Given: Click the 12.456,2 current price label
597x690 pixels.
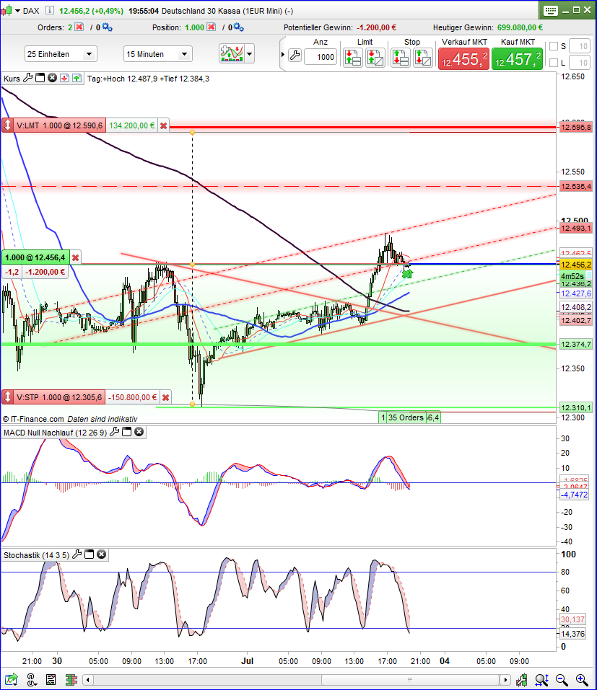Looking at the screenshot, I should tap(576, 265).
